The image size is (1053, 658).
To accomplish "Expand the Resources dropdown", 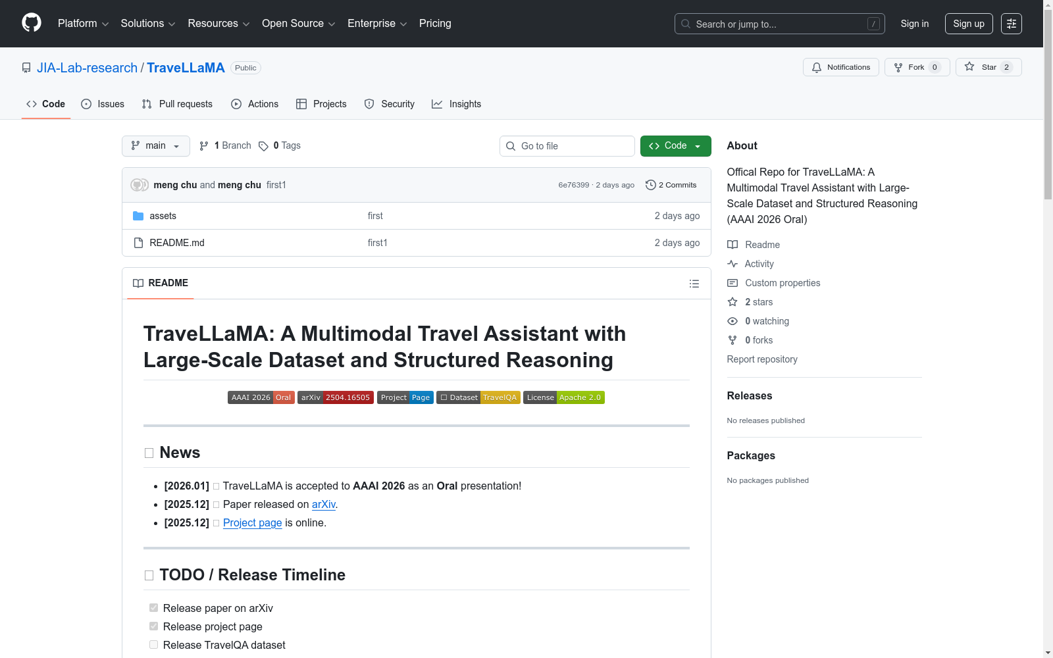I will tap(219, 24).
